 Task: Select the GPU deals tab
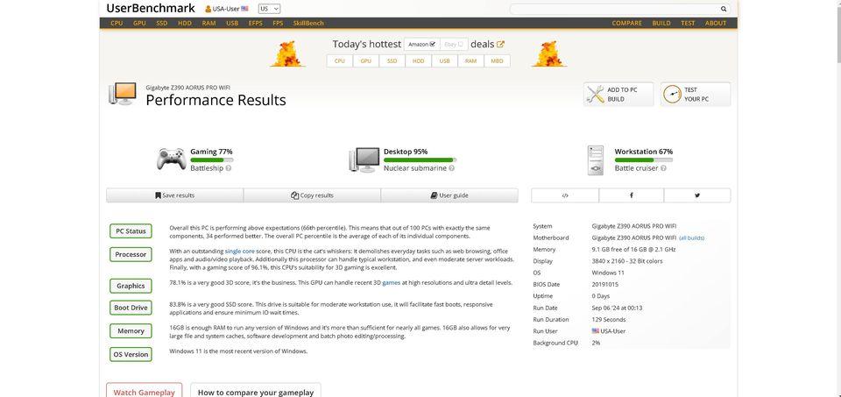pos(366,61)
